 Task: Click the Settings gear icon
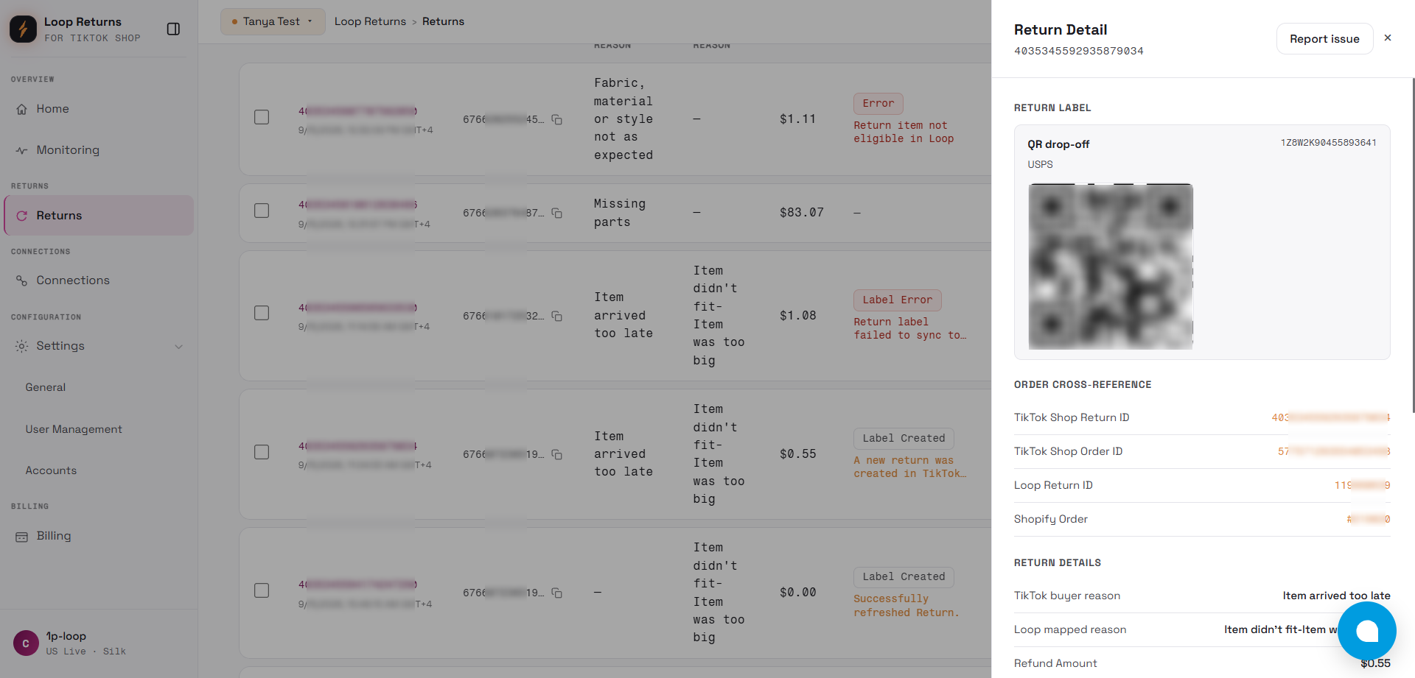21,346
